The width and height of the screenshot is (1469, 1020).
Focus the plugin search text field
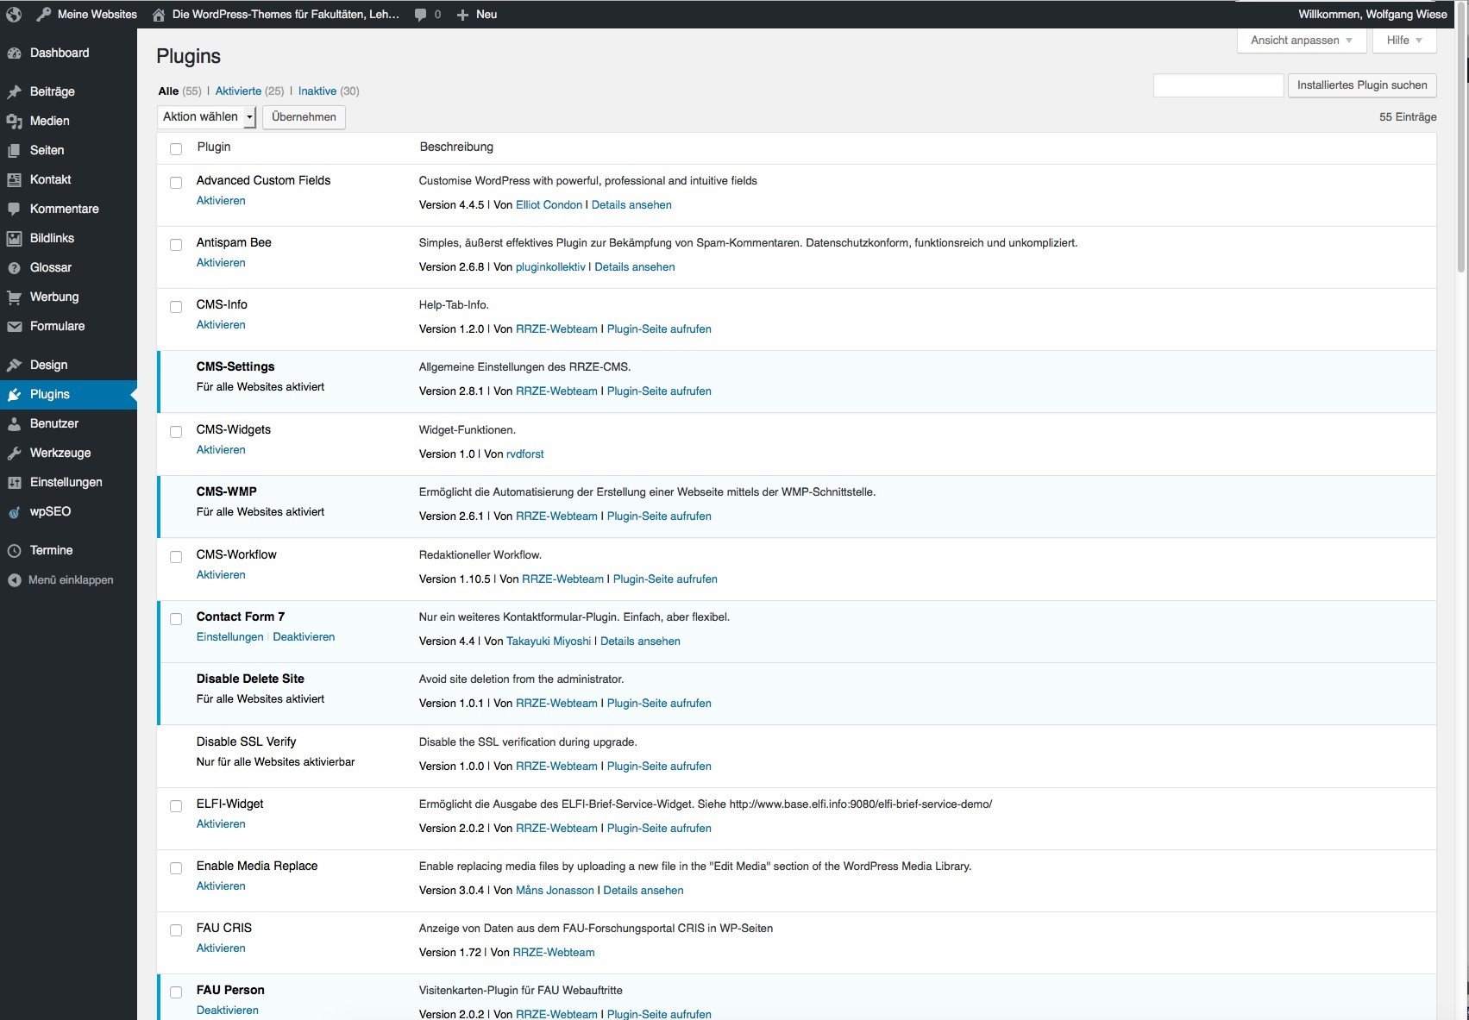pyautogui.click(x=1218, y=85)
